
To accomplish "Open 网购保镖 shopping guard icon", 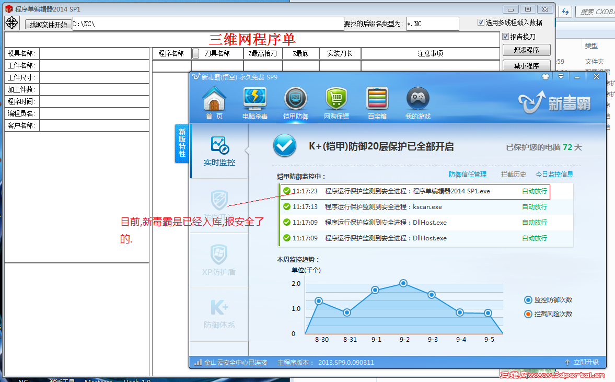I will click(x=336, y=103).
